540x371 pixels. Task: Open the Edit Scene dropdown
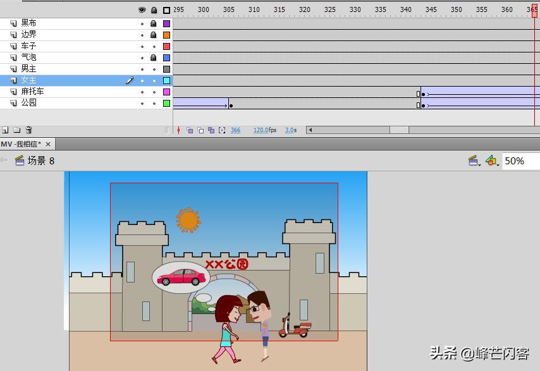pos(473,161)
